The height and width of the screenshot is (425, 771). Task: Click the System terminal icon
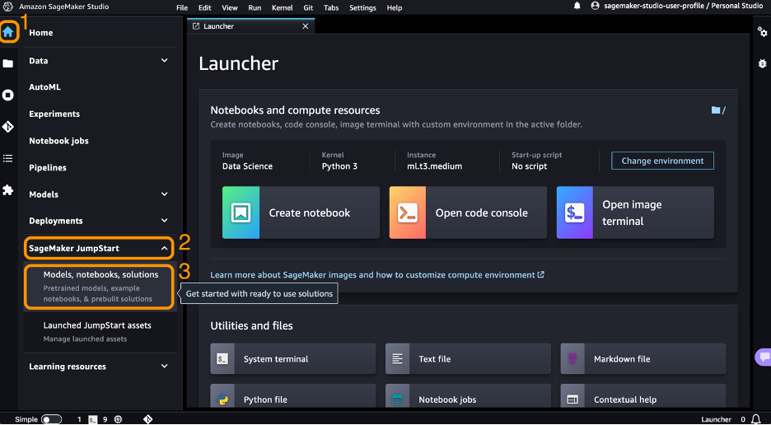[222, 359]
